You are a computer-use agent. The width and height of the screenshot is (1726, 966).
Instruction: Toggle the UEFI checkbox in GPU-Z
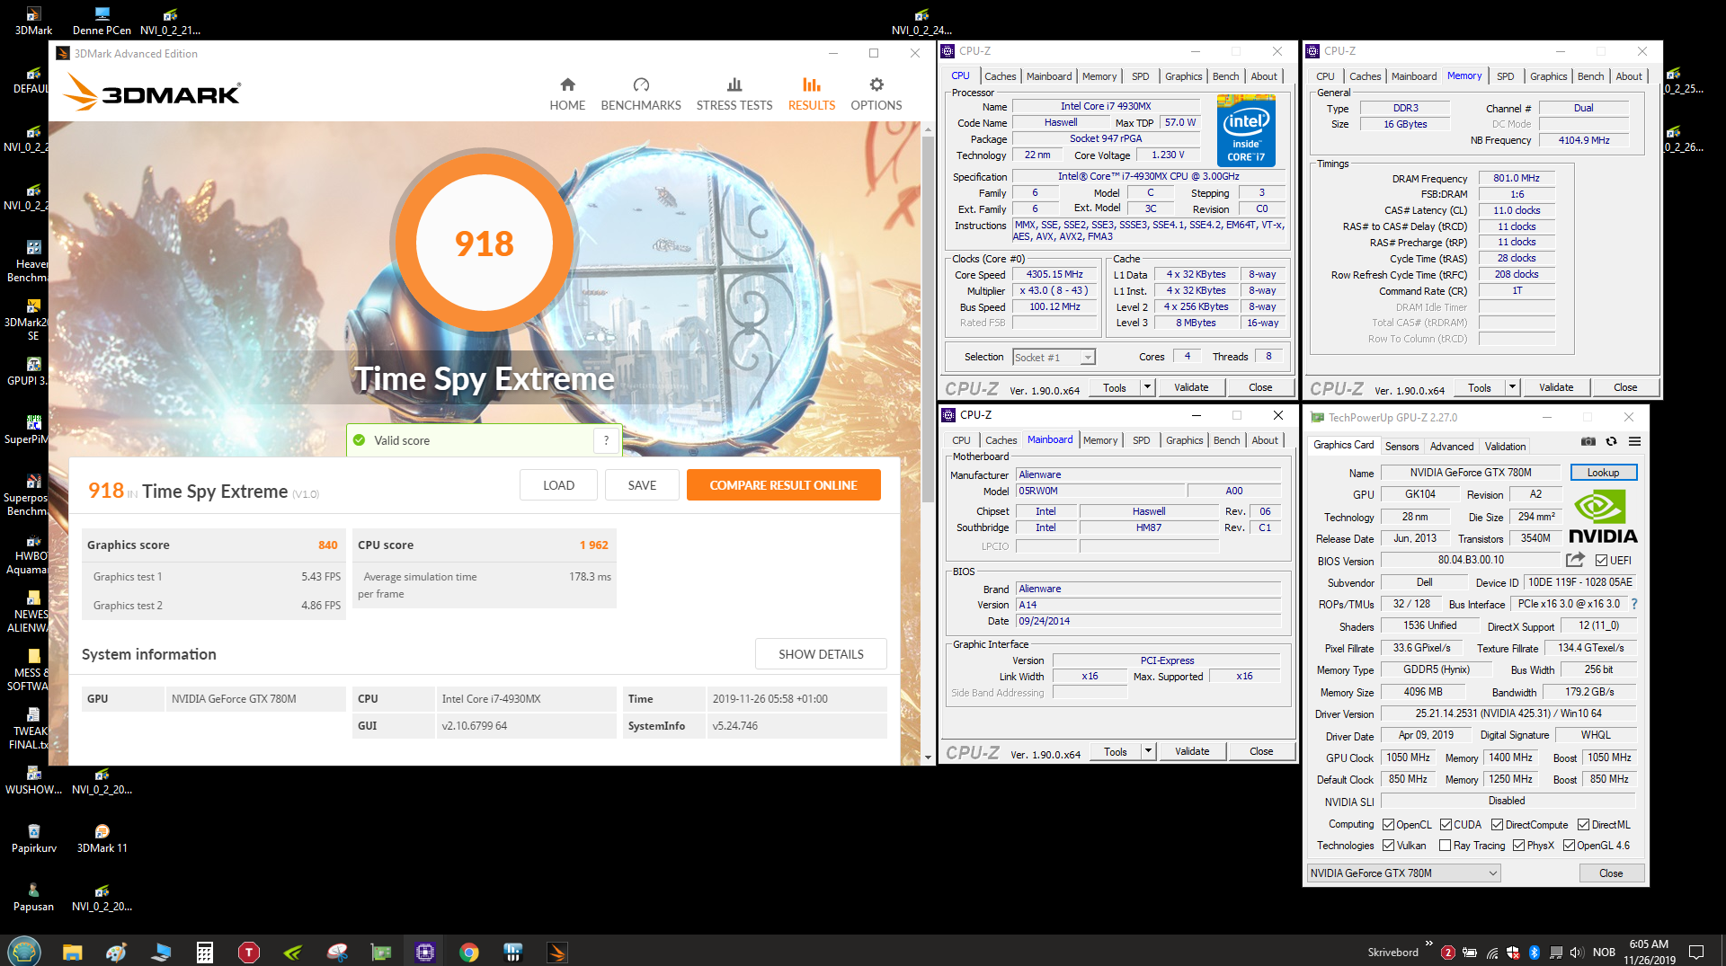point(1601,560)
